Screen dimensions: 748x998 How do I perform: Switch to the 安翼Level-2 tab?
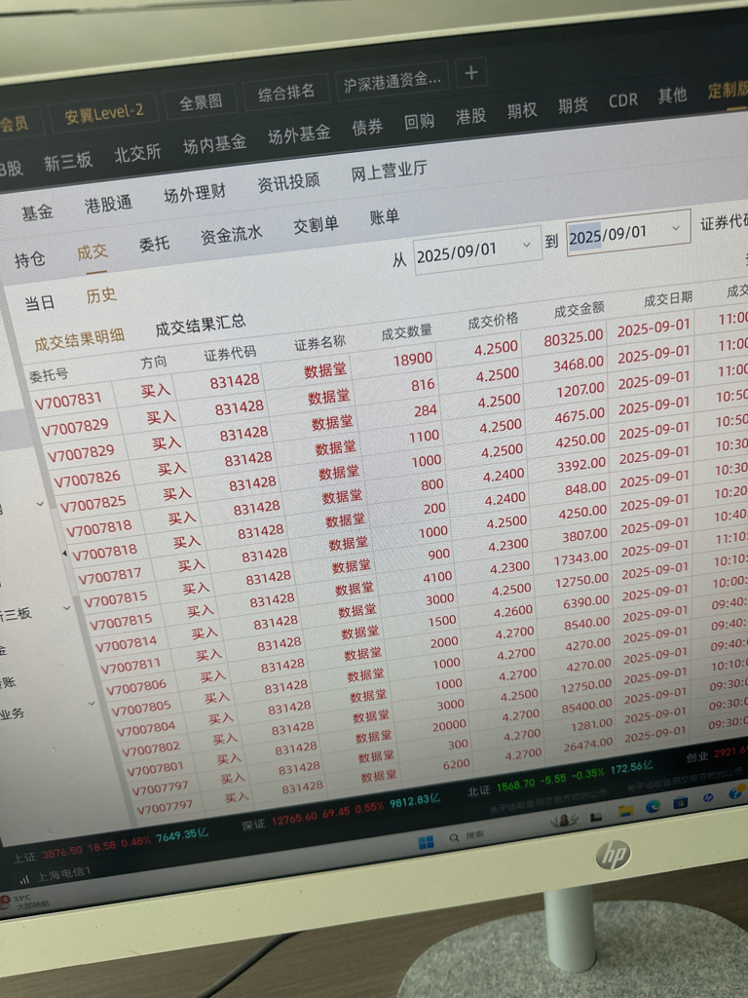coord(103,115)
